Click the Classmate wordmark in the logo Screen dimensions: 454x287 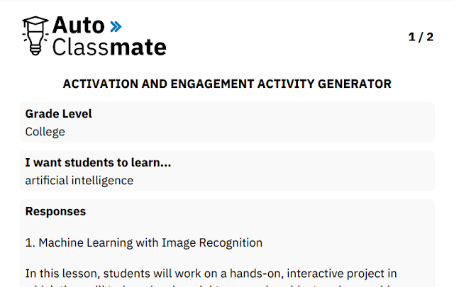(109, 47)
